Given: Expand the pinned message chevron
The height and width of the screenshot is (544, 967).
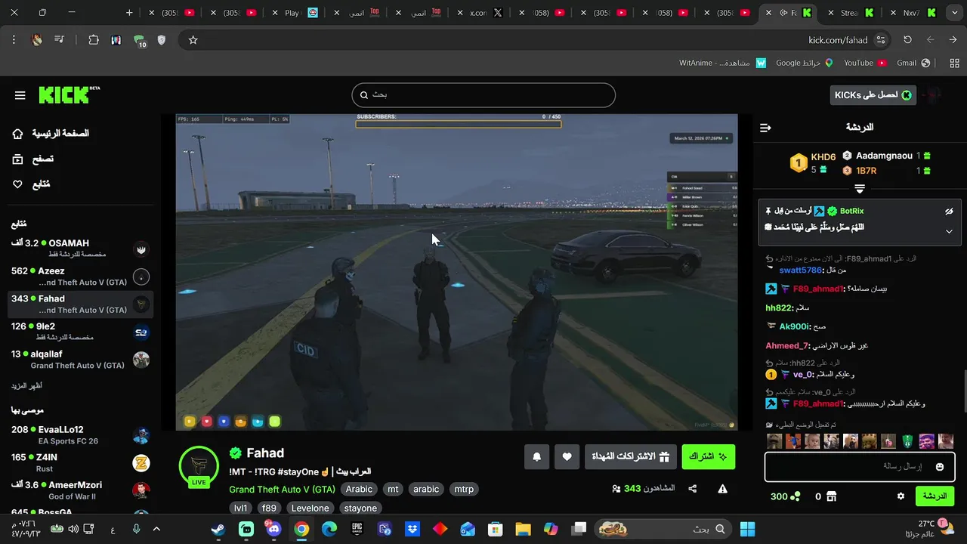Looking at the screenshot, I should pyautogui.click(x=949, y=232).
